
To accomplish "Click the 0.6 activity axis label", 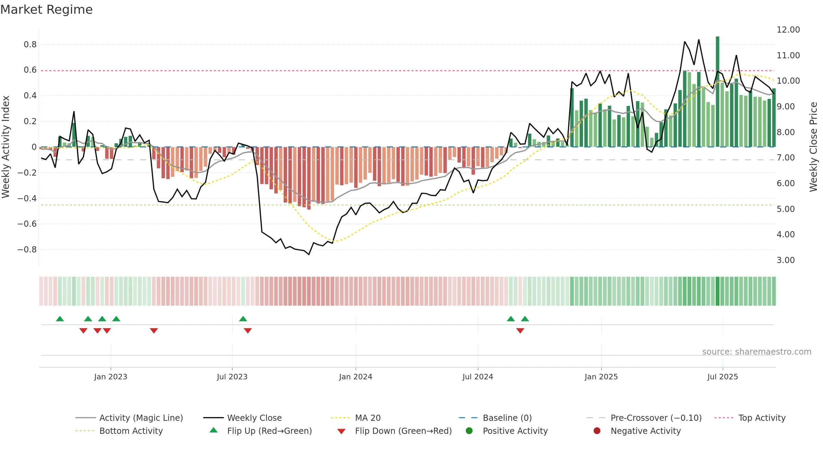I will point(30,70).
